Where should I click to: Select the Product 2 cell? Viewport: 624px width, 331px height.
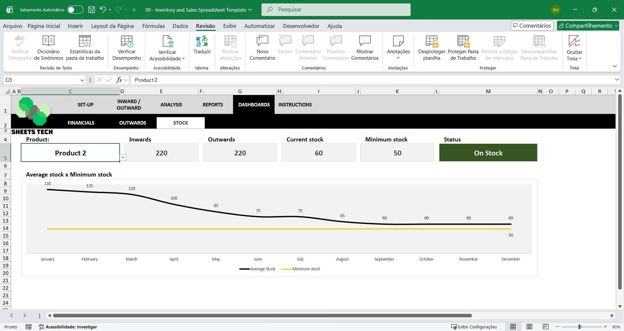[x=70, y=153]
